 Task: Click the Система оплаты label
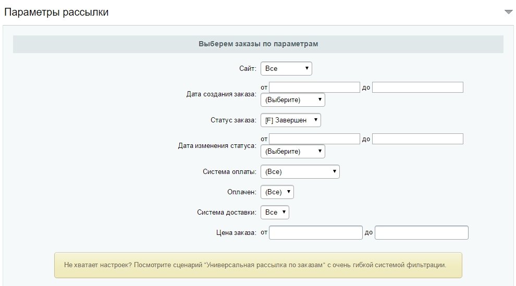[229, 171]
